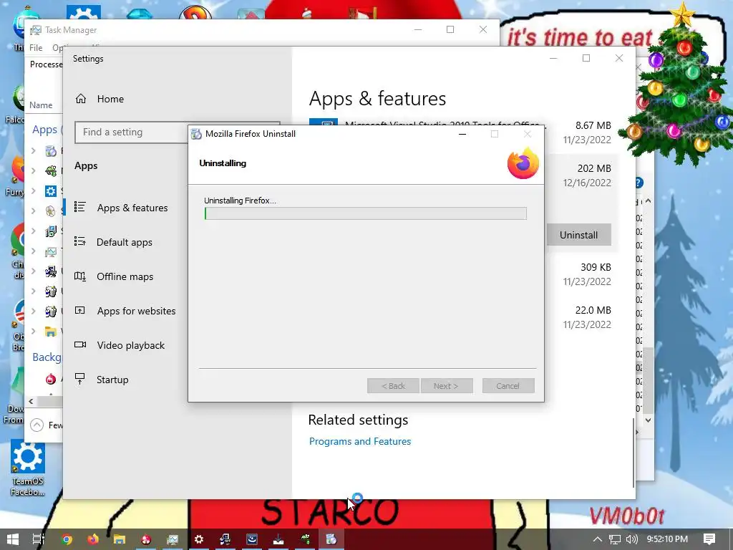Click Settings window vertical scrollbar
Image resolution: width=733 pixels, height=550 pixels.
[634, 452]
